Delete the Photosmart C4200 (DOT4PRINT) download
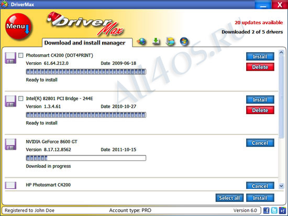The height and width of the screenshot is (216, 288). pyautogui.click(x=260, y=67)
